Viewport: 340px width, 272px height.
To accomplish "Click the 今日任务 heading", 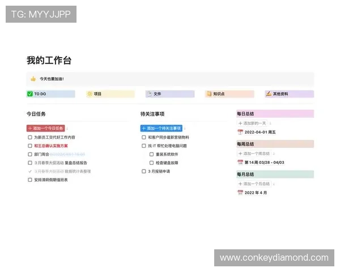I will point(36,114).
